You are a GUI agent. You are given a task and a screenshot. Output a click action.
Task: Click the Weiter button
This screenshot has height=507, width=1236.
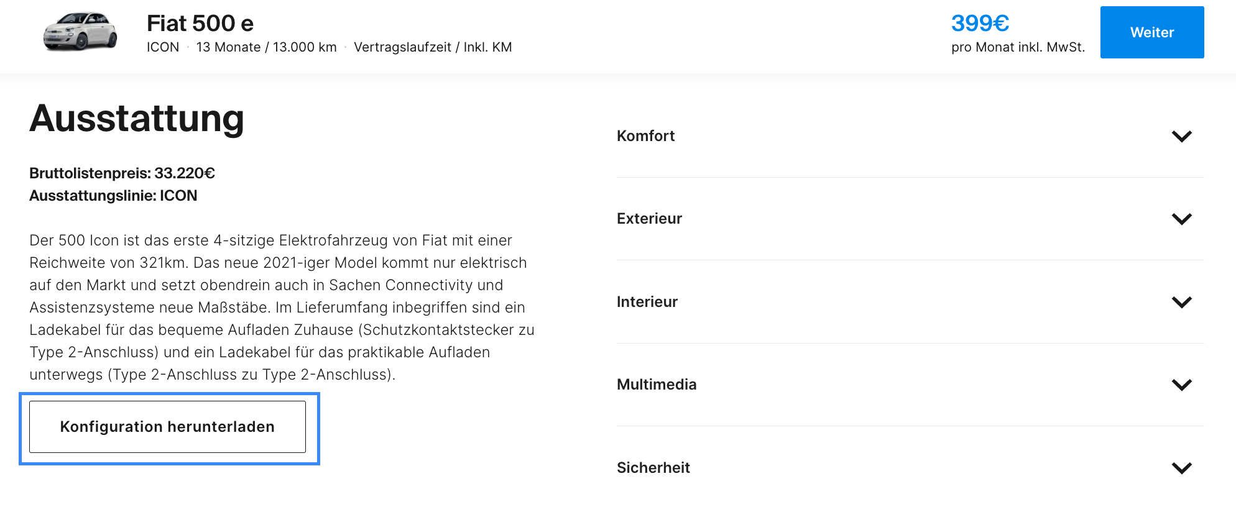click(x=1152, y=32)
